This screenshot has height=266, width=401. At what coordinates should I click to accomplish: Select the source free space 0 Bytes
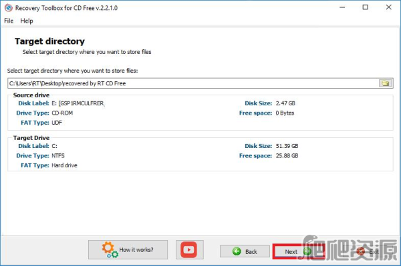[x=285, y=113]
